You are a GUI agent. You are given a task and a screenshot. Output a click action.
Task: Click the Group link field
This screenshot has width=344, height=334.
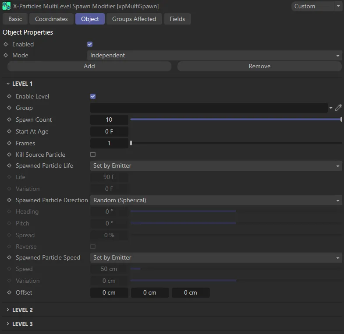pos(209,108)
